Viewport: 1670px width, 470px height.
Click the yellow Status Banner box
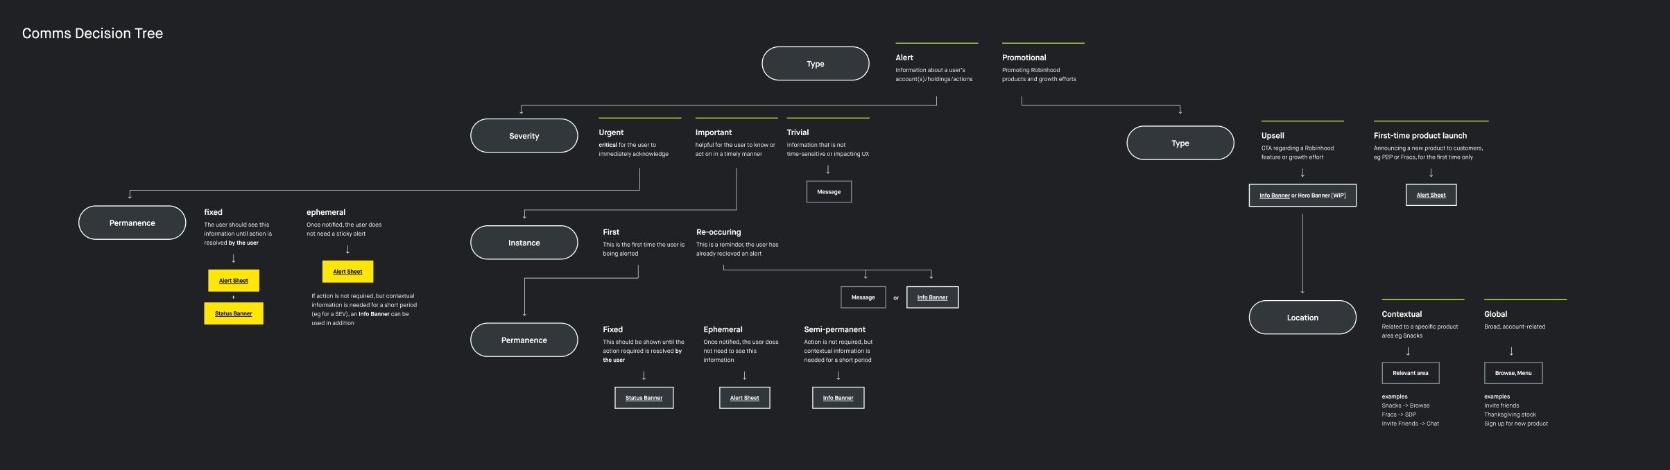[x=234, y=313]
